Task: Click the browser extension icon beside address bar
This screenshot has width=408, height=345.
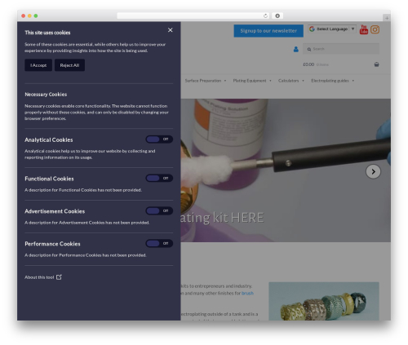Action: pyautogui.click(x=277, y=15)
